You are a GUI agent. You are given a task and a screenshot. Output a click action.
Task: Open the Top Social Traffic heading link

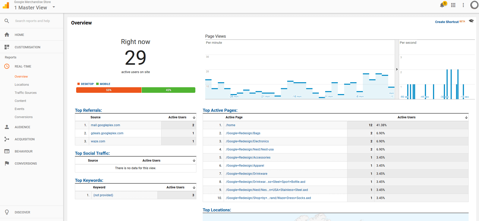click(x=92, y=153)
